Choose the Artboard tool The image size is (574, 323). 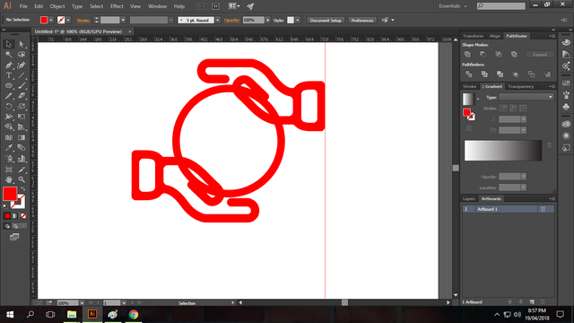tap(9, 170)
